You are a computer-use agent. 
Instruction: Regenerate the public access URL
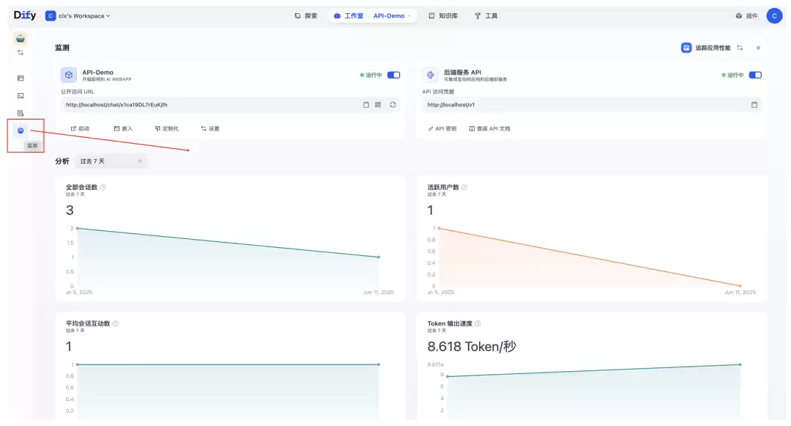point(393,105)
